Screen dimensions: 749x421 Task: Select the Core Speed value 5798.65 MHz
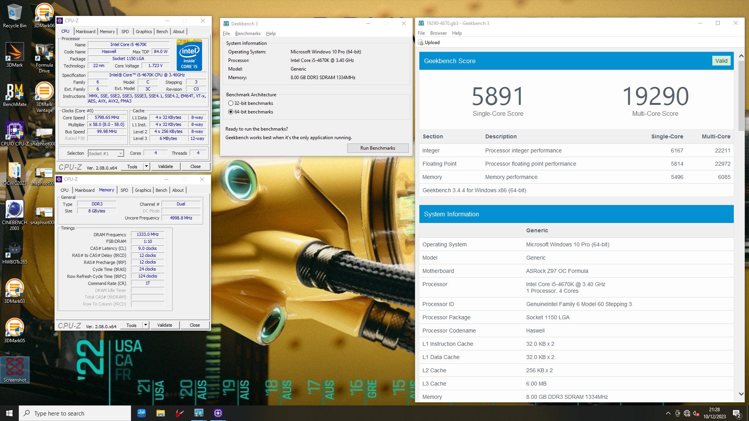[x=107, y=117]
